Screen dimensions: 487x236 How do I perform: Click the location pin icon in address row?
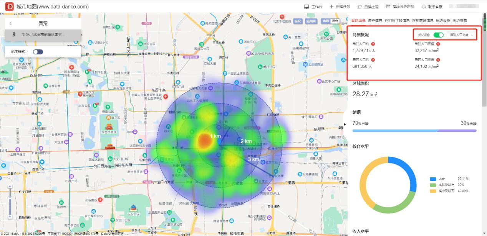(14, 34)
